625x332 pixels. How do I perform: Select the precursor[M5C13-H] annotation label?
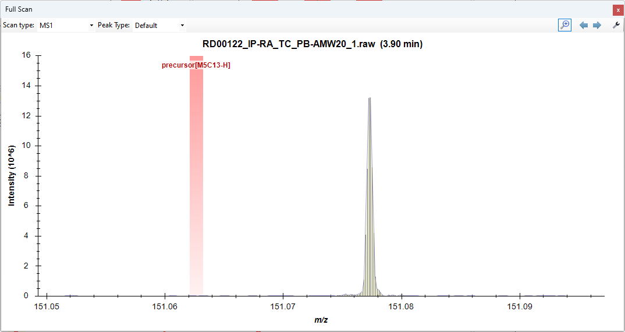196,65
